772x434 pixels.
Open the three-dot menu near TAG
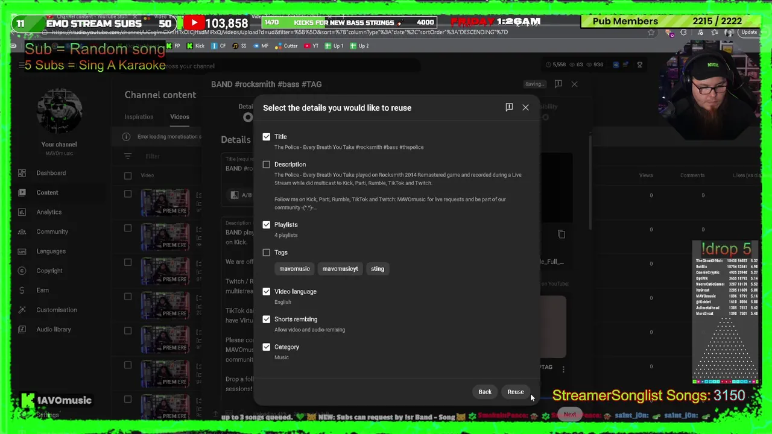tap(563, 369)
